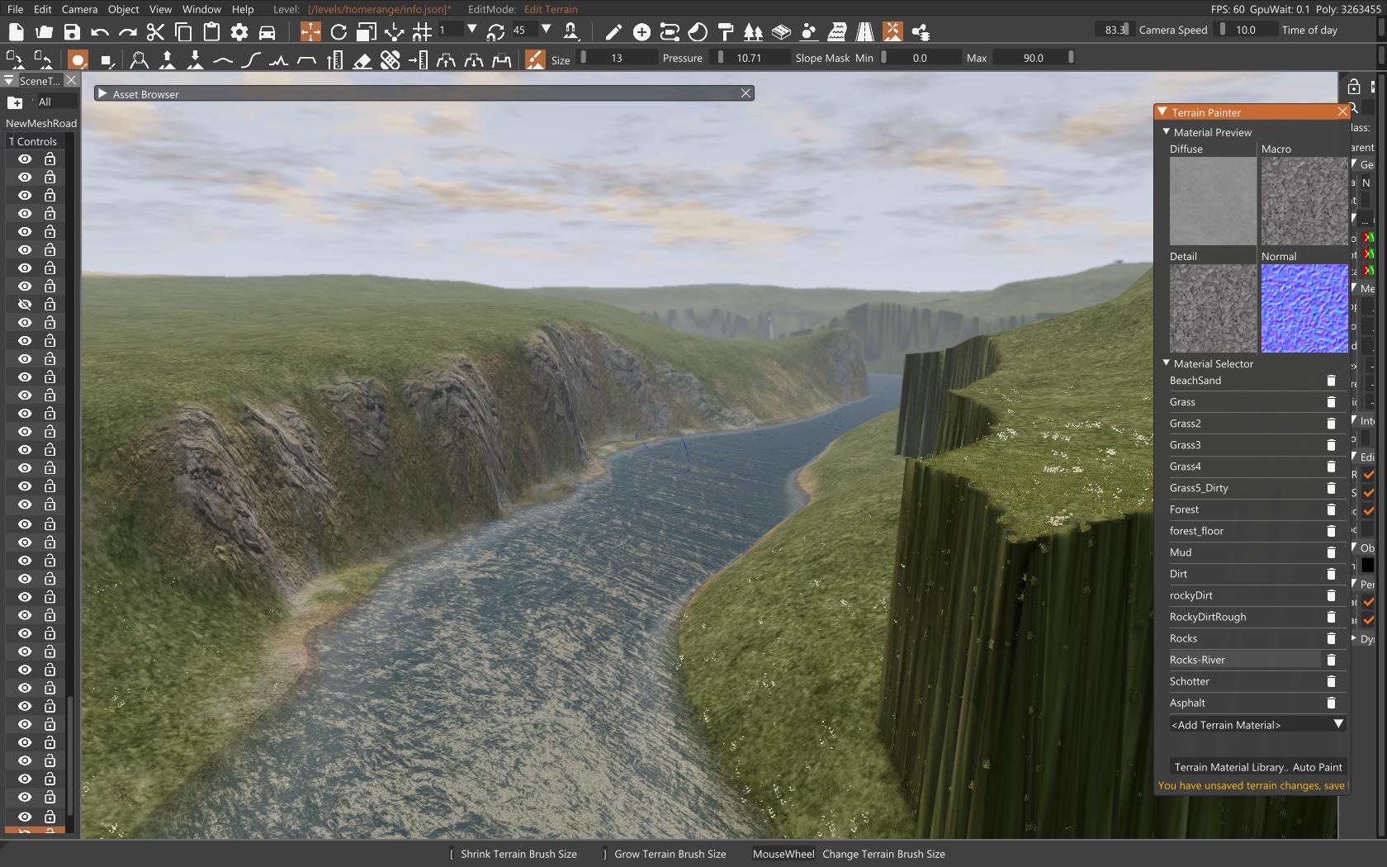Click the Auto Paint button
Screen dimensions: 1387x867
(x=1318, y=767)
